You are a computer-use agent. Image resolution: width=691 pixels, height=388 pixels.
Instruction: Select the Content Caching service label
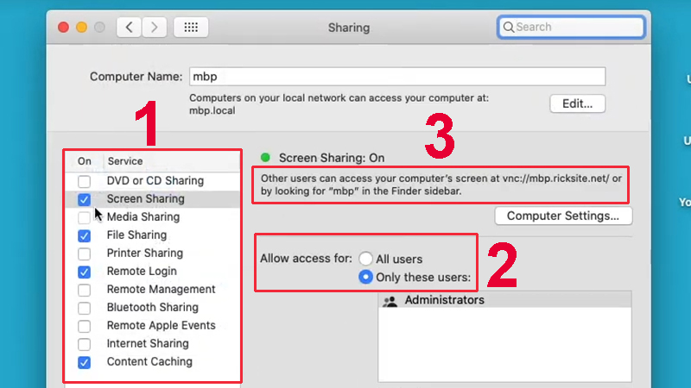click(149, 361)
